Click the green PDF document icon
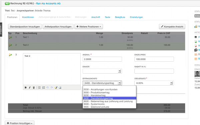The height and width of the screenshot is (125, 200). click(196, 41)
